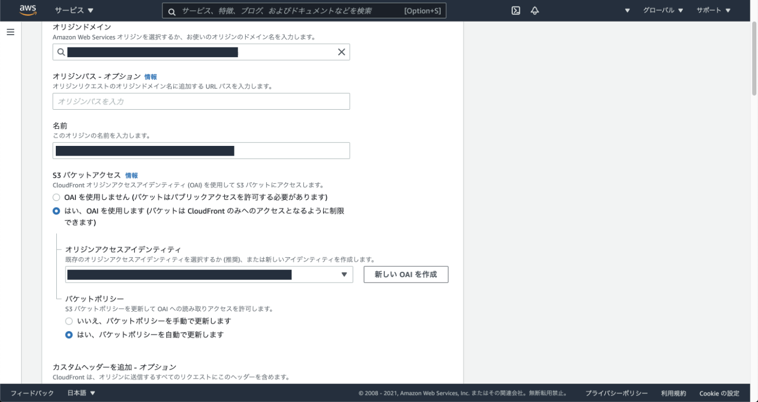Open notifications bell icon

[535, 10]
